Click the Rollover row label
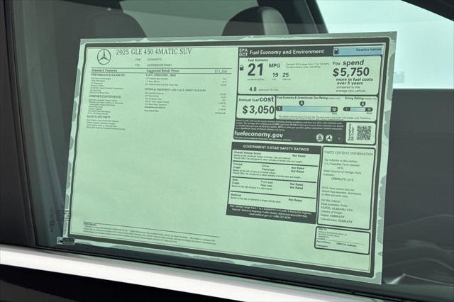Screen dimensions: 454x302 coord(236,195)
